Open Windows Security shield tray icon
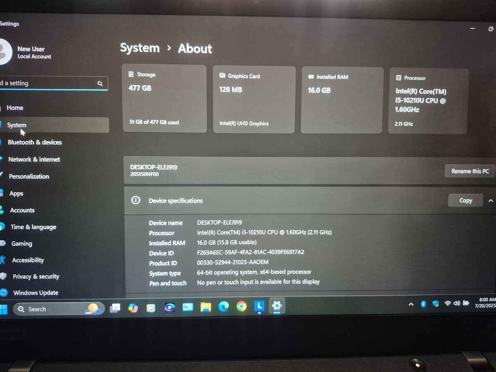Viewport: 496px width, 372px height. click(x=436, y=303)
